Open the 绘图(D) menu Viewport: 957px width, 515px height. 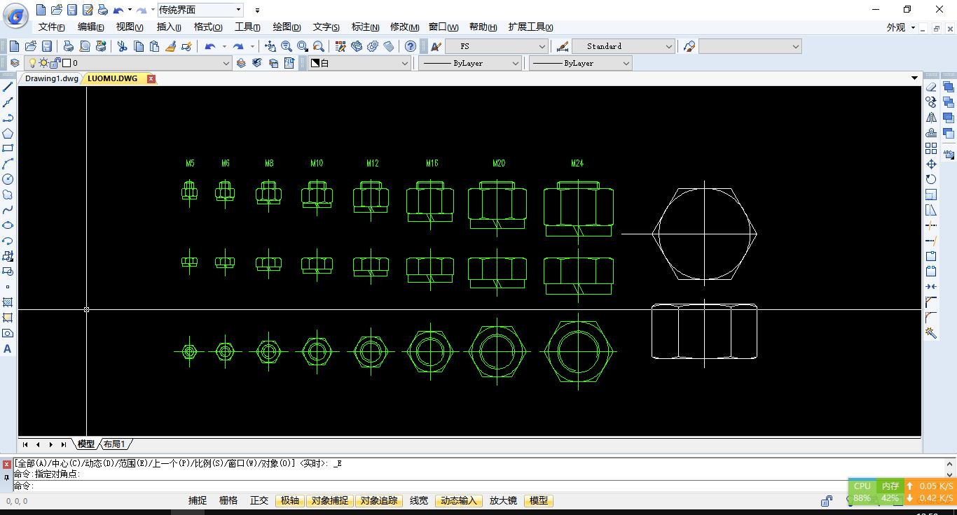pyautogui.click(x=287, y=27)
